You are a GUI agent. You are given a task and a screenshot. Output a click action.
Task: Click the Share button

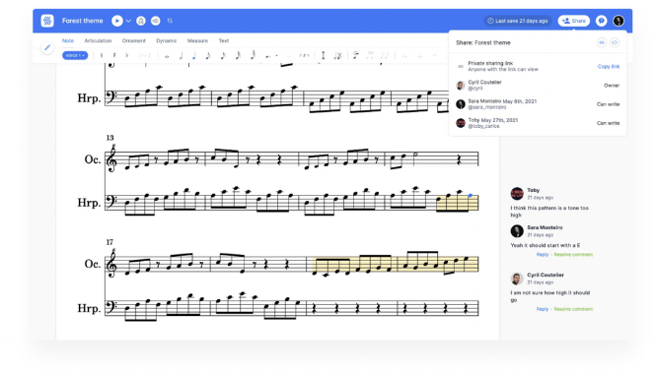tap(573, 21)
